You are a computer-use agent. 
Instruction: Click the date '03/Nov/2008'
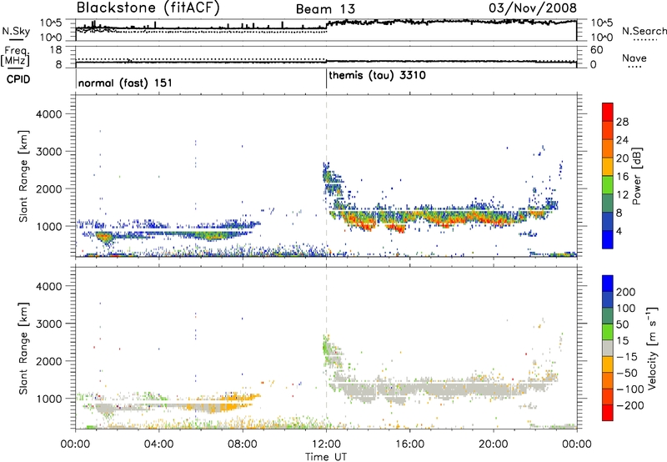pos(533,8)
